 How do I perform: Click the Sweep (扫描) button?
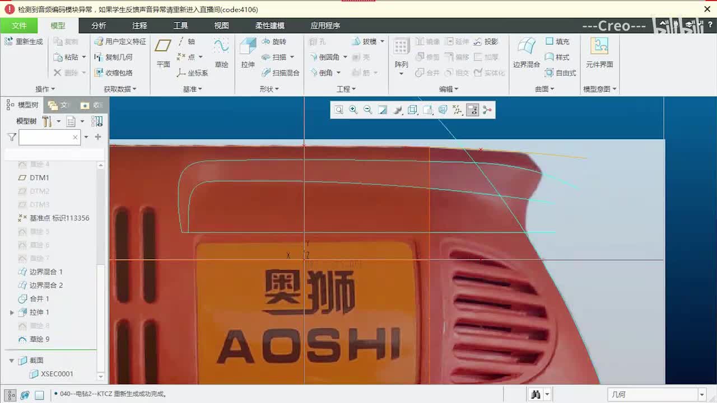(273, 57)
